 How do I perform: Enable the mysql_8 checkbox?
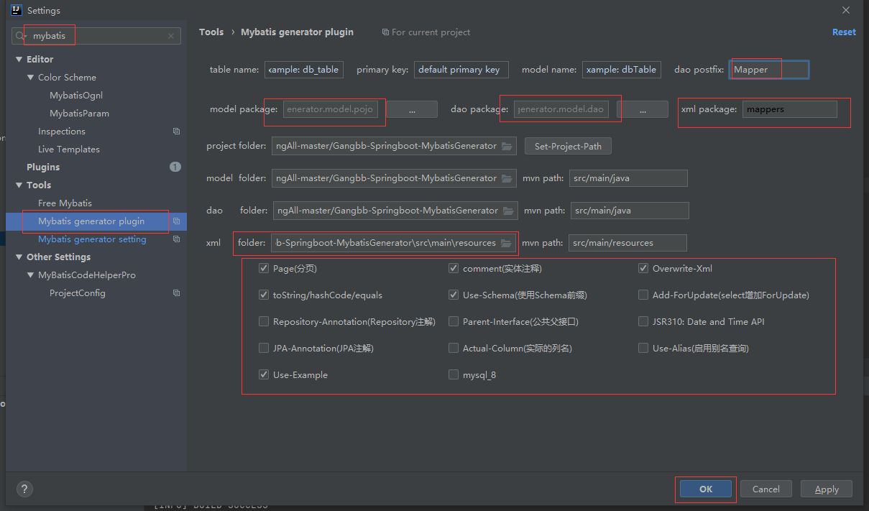pos(454,375)
